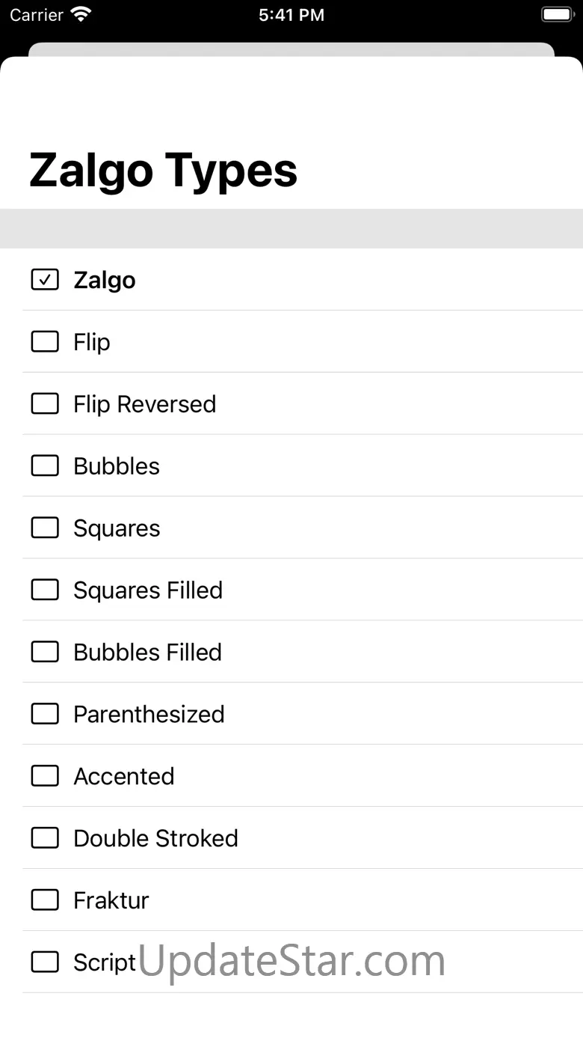Tap the Double Stroked row label
The image size is (583, 1038).
155,839
